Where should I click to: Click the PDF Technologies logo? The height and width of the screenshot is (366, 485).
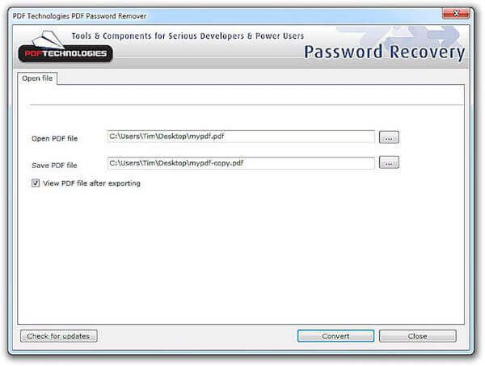click(x=65, y=46)
